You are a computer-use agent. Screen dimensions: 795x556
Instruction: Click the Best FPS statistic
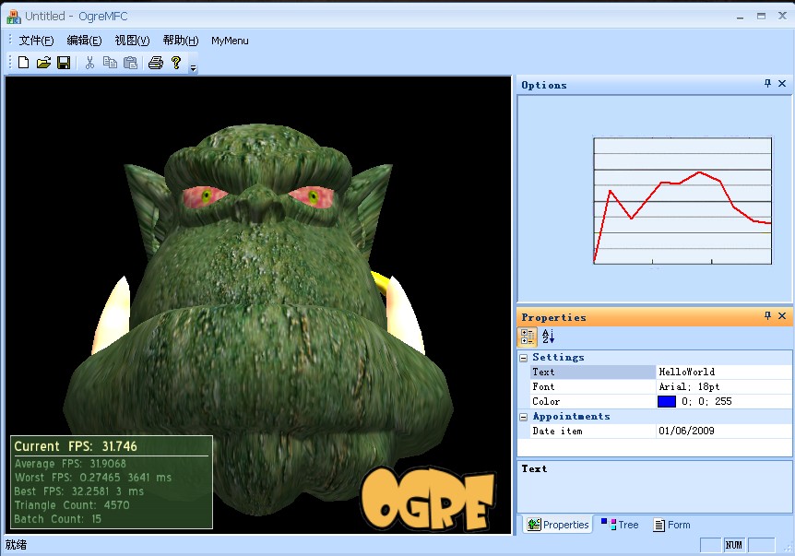coord(79,491)
